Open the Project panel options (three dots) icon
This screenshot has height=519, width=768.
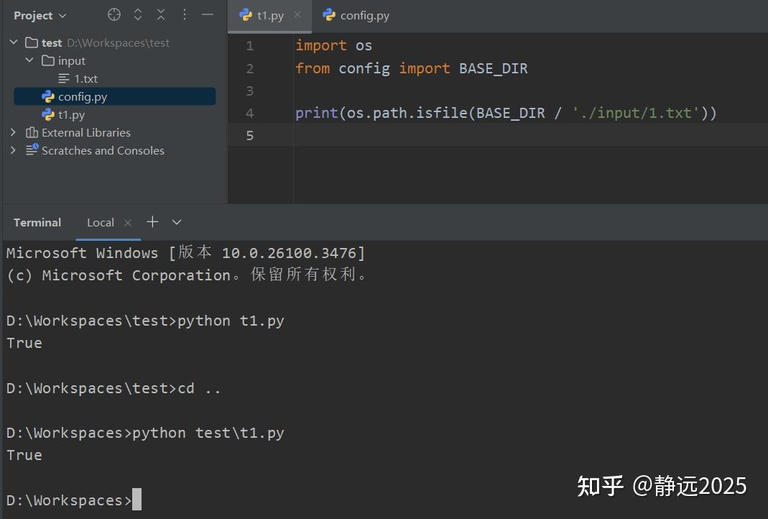pyautogui.click(x=184, y=14)
